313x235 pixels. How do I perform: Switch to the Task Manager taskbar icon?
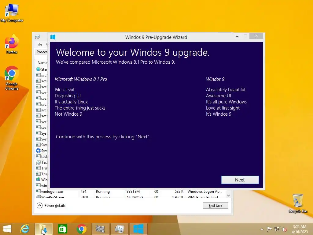(x=120, y=229)
